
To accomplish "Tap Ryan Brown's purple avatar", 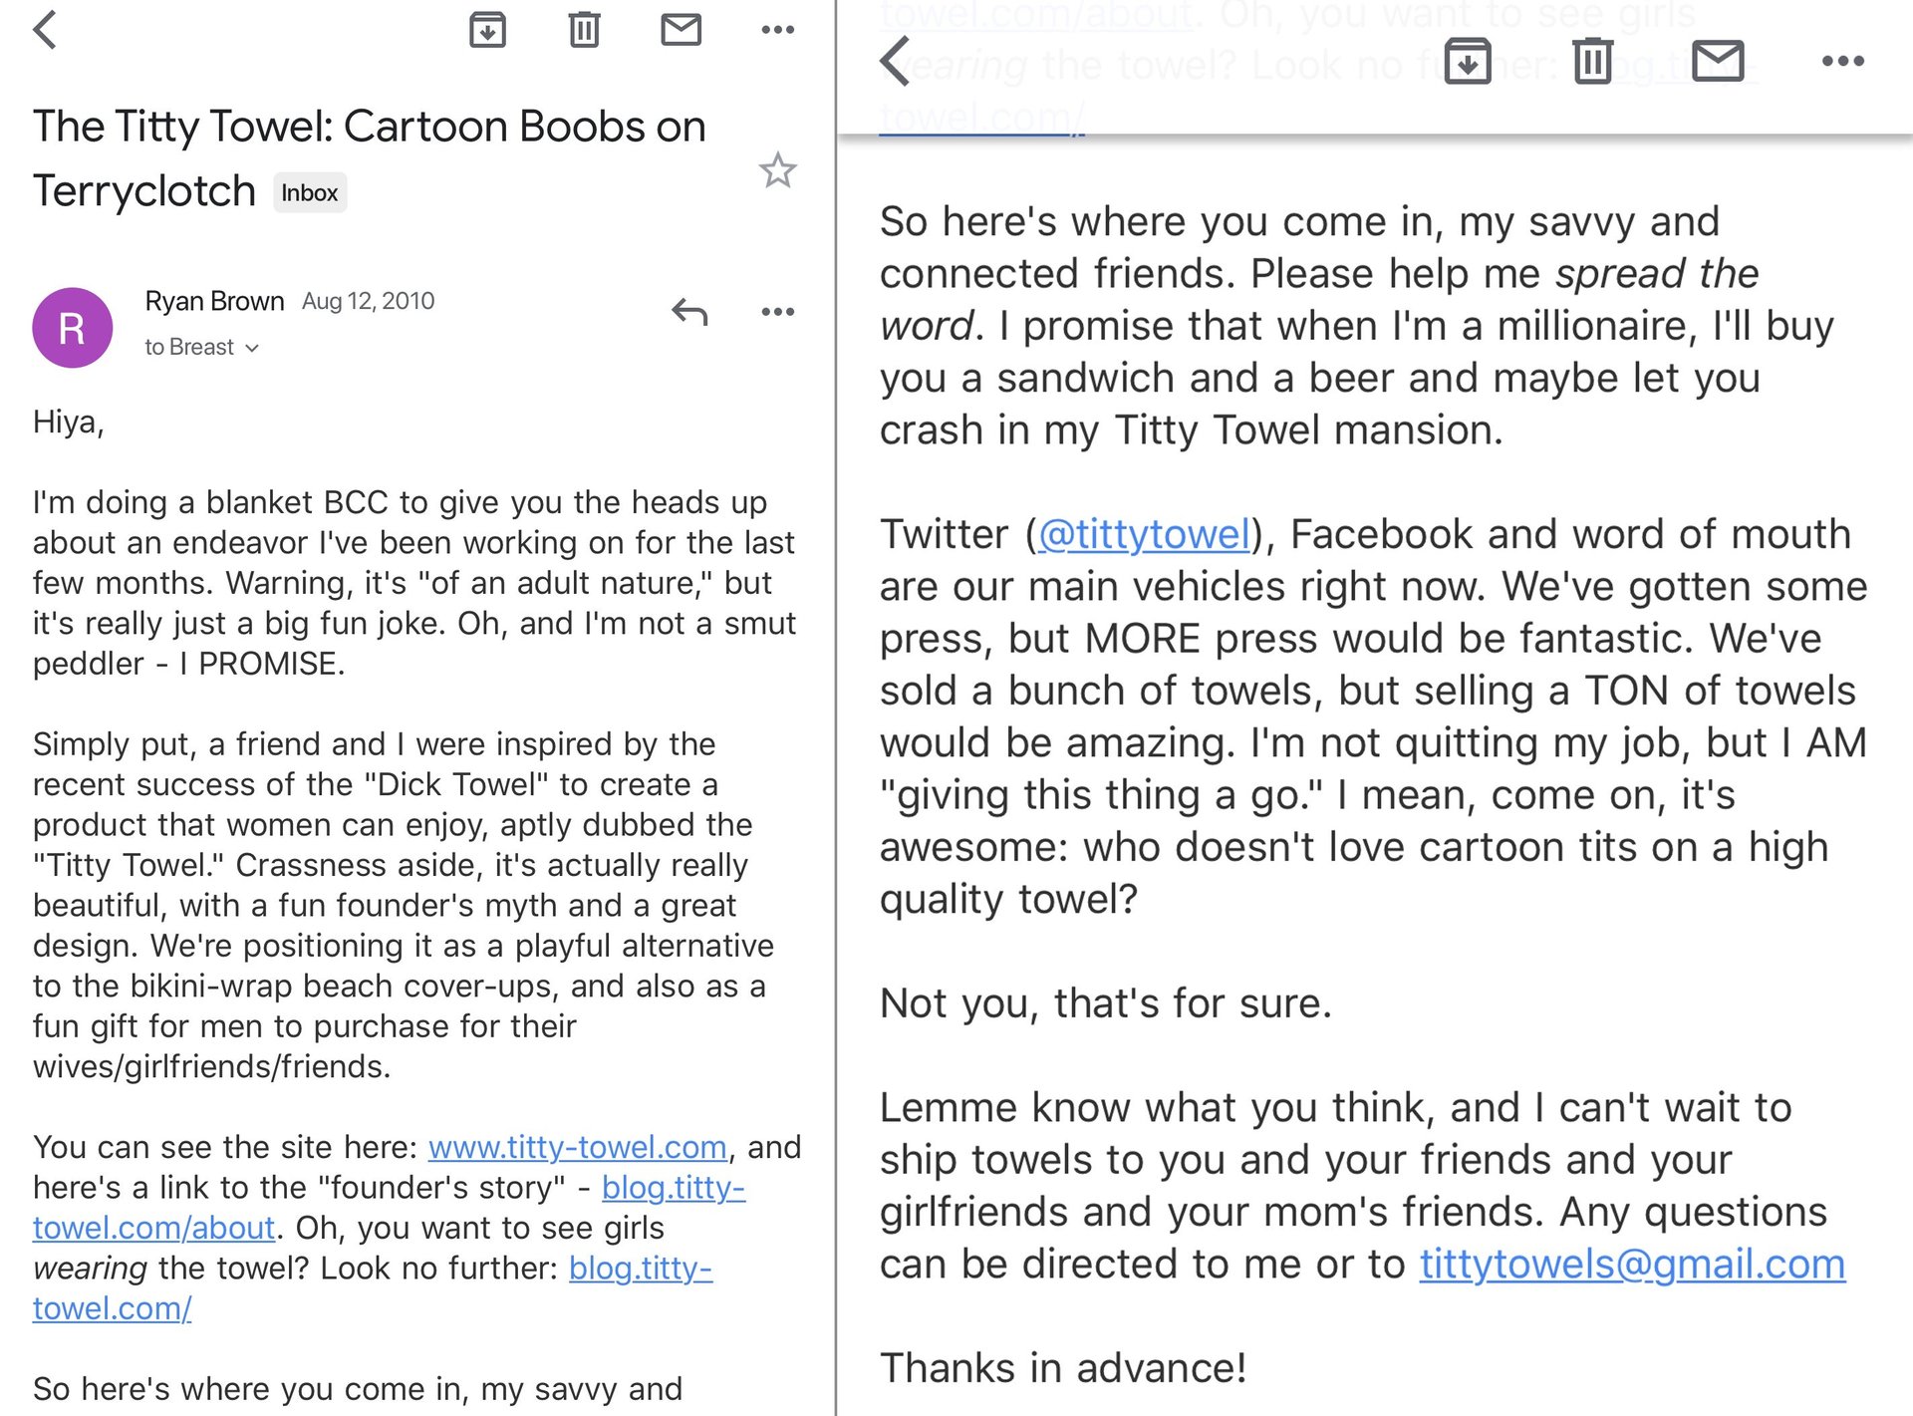I will tap(72, 328).
